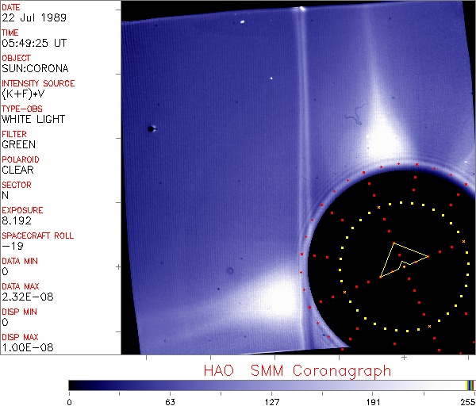Click the colorbar tick label 191

(x=373, y=402)
